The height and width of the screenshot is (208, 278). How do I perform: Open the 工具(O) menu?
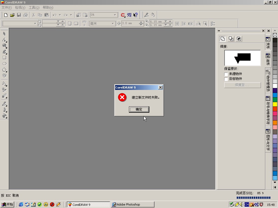(34, 8)
